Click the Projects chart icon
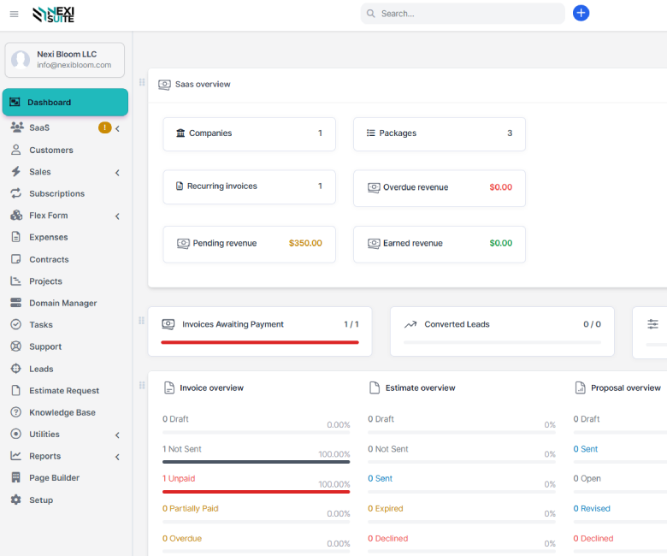Viewport: 667px width, 556px height. click(x=15, y=281)
